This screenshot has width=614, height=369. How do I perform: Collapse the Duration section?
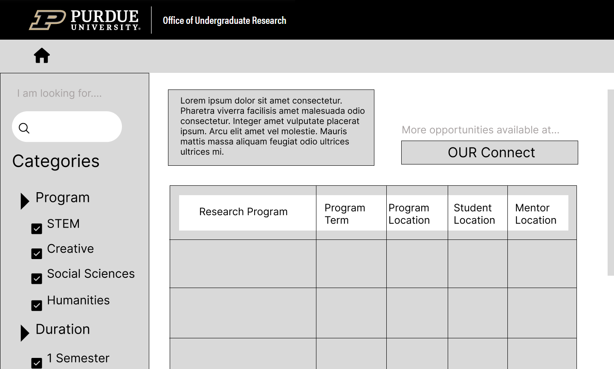pyautogui.click(x=24, y=334)
